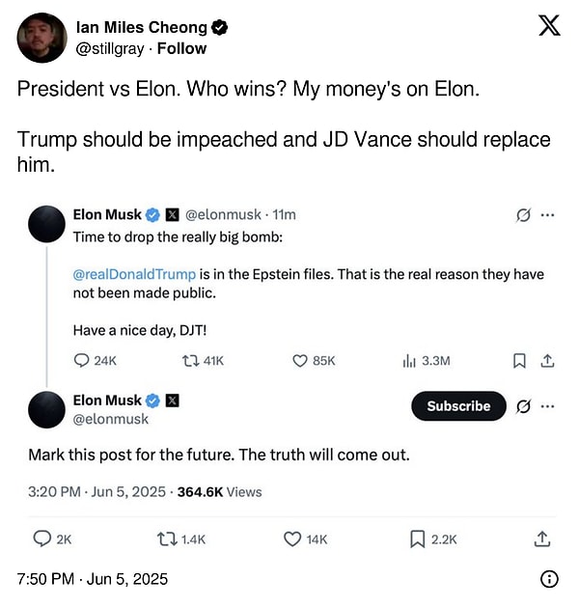The image size is (579, 608).
Task: Open more options beside the Subscribe button
Action: pyautogui.click(x=548, y=406)
